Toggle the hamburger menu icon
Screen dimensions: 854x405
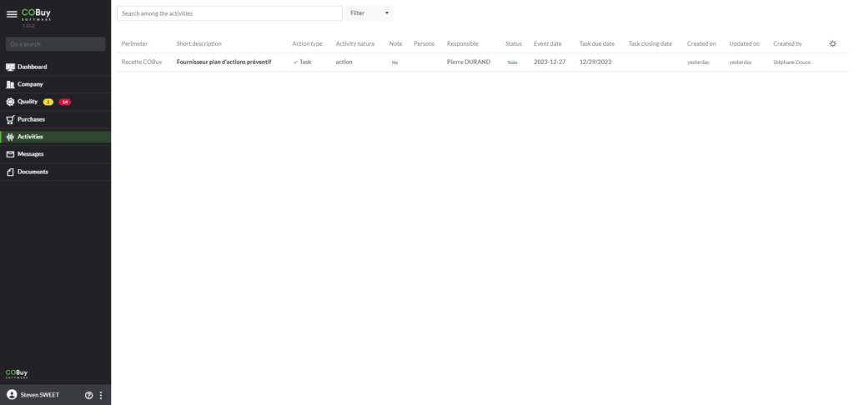(12, 14)
